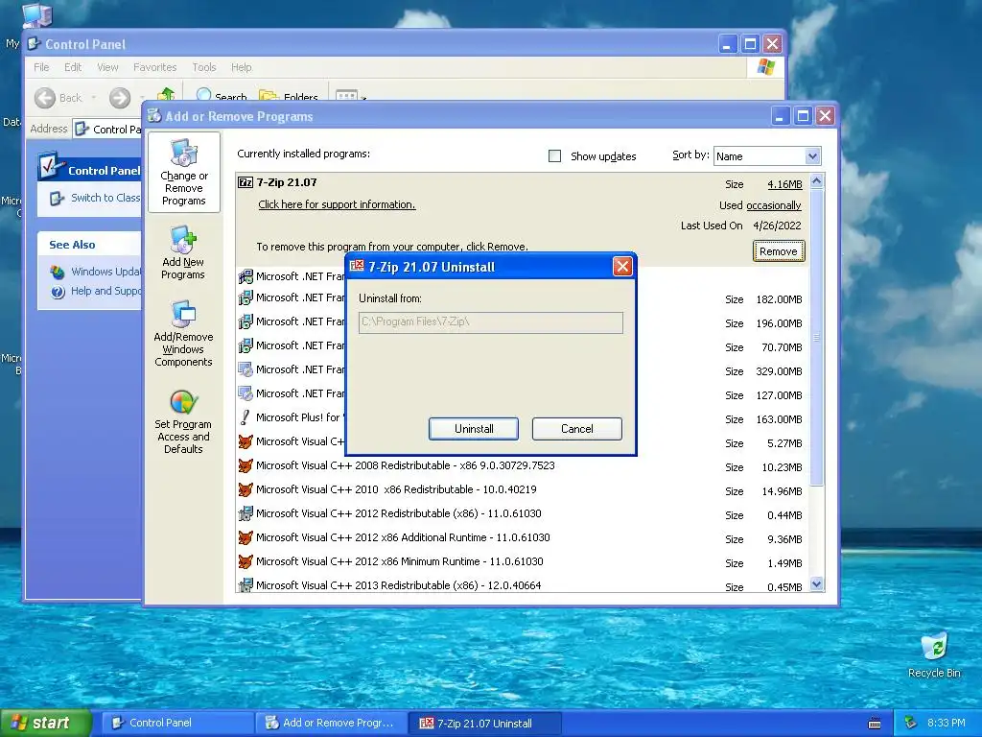The height and width of the screenshot is (737, 982).
Task: Click the Switch to Classic View icon
Action: pyautogui.click(x=57, y=199)
